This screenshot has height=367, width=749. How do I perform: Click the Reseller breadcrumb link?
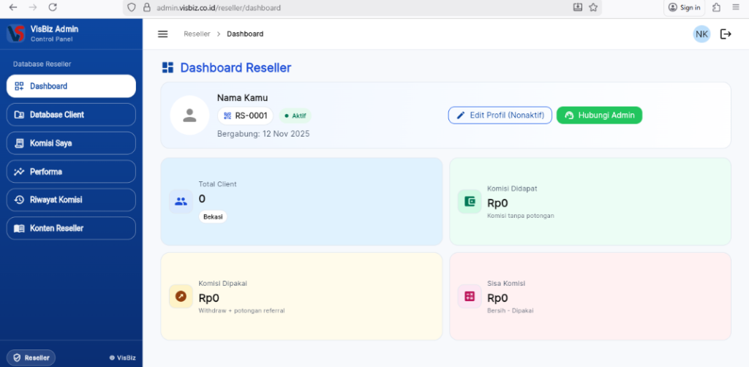click(x=197, y=34)
